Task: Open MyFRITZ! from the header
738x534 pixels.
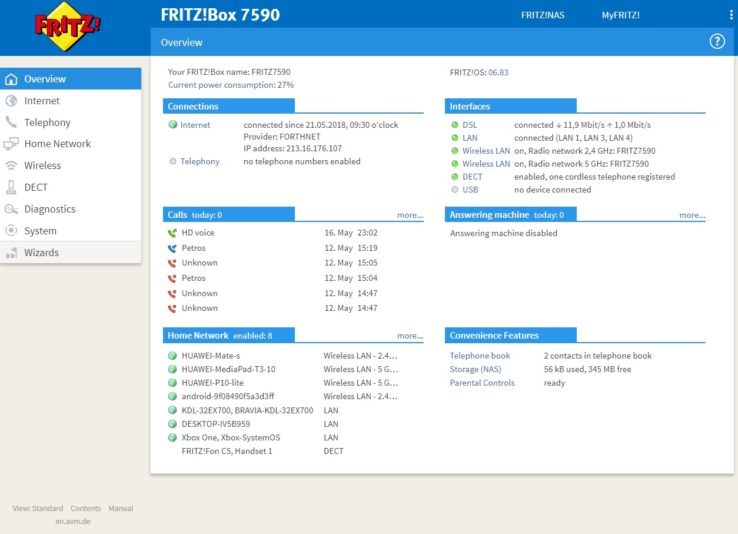Action: 620,15
